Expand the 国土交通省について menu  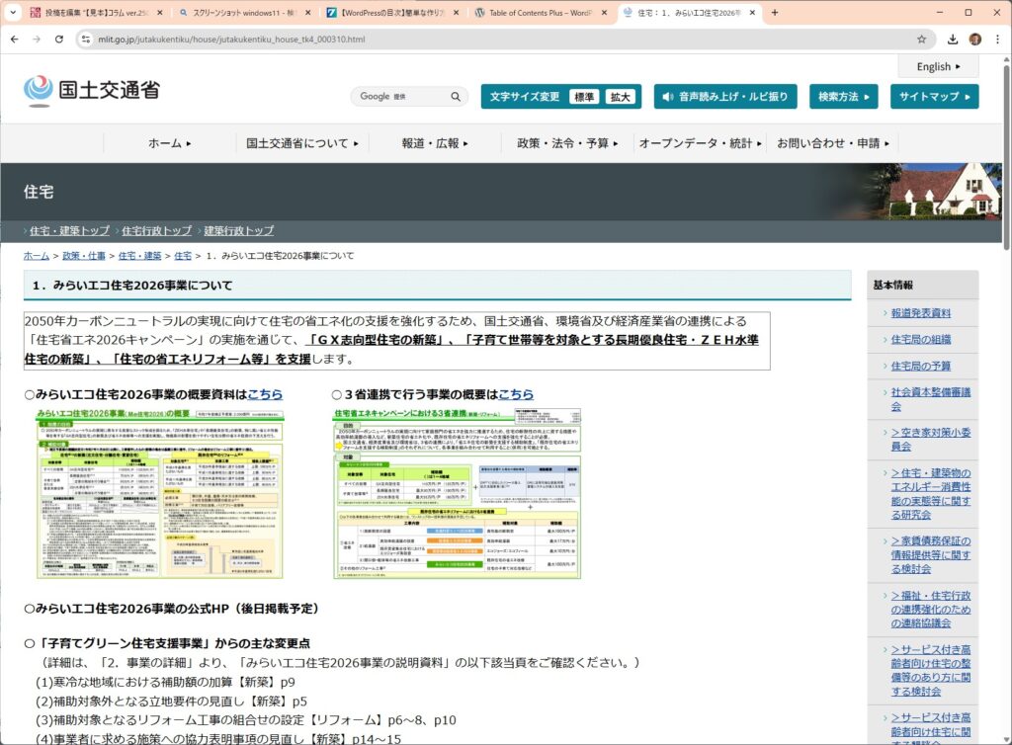[x=302, y=143]
